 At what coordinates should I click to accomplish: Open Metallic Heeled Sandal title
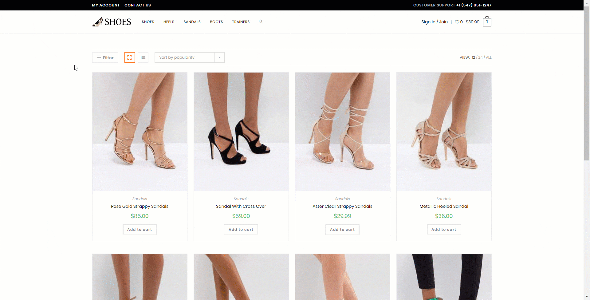(x=444, y=206)
